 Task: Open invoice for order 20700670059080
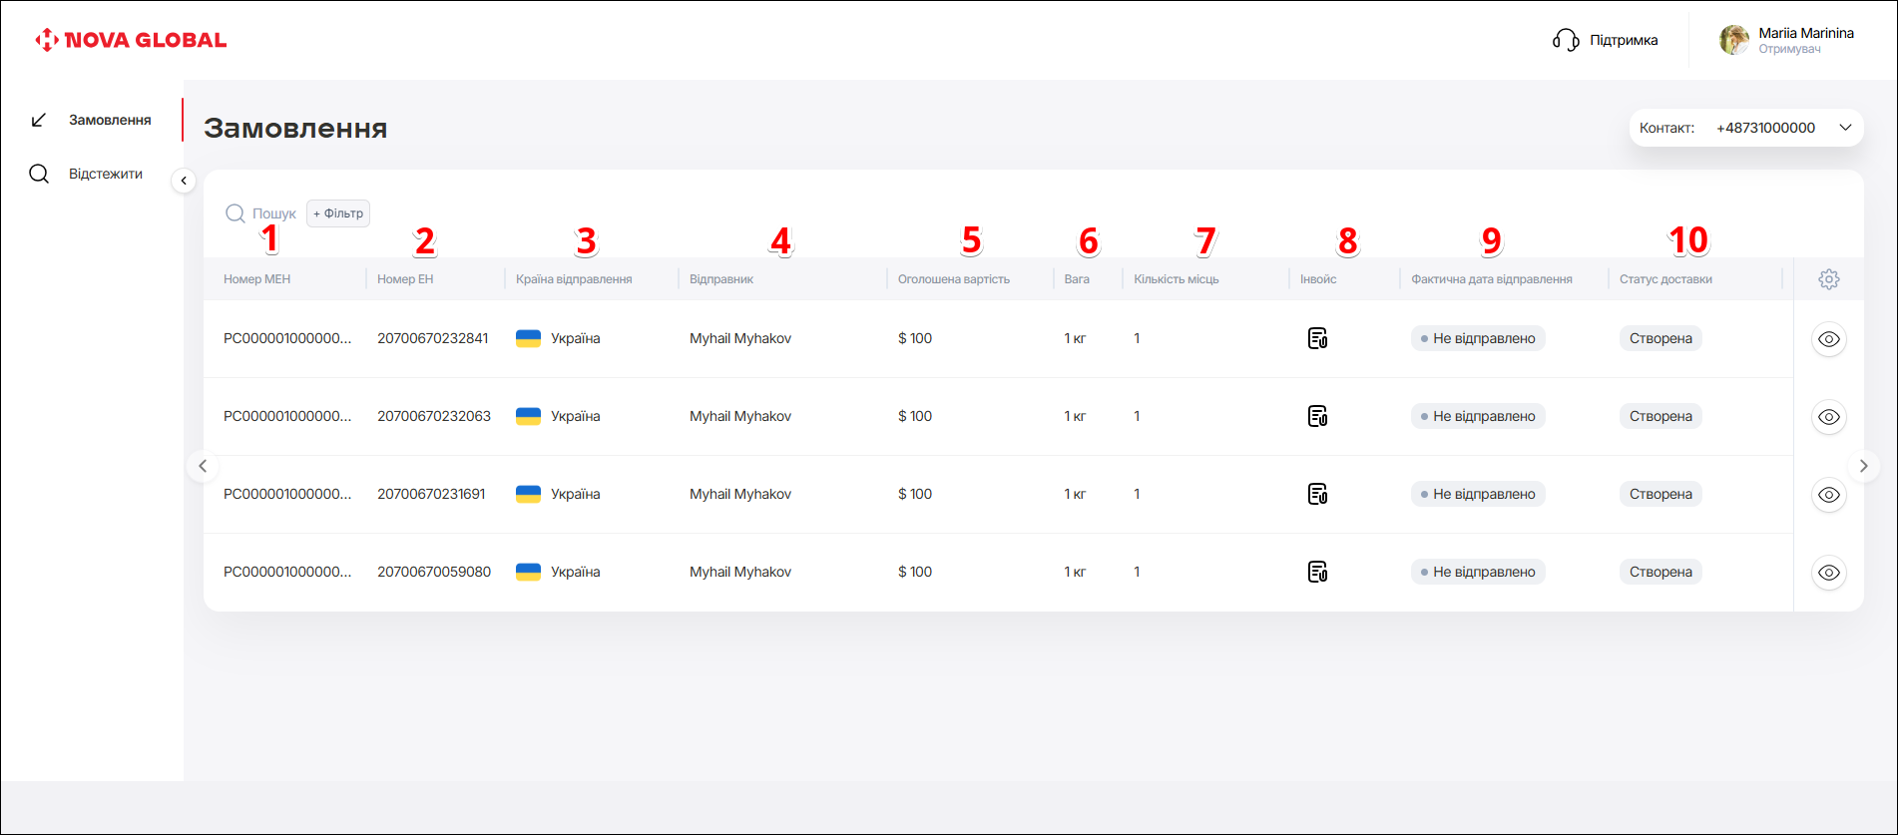[x=1317, y=573]
